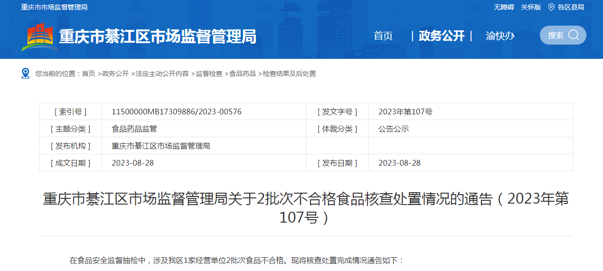This screenshot has width=603, height=271.
Task: Open the 渝快办 navigation tab
Action: (500, 36)
